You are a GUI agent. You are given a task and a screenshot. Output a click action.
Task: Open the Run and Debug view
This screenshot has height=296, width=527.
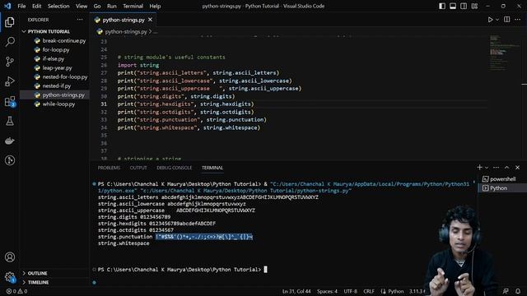pos(10,81)
